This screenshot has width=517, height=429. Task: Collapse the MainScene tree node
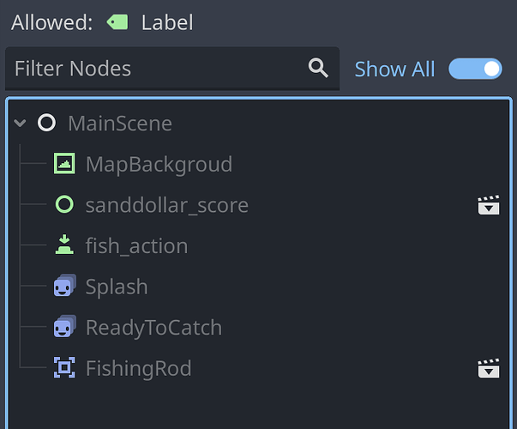pos(20,123)
